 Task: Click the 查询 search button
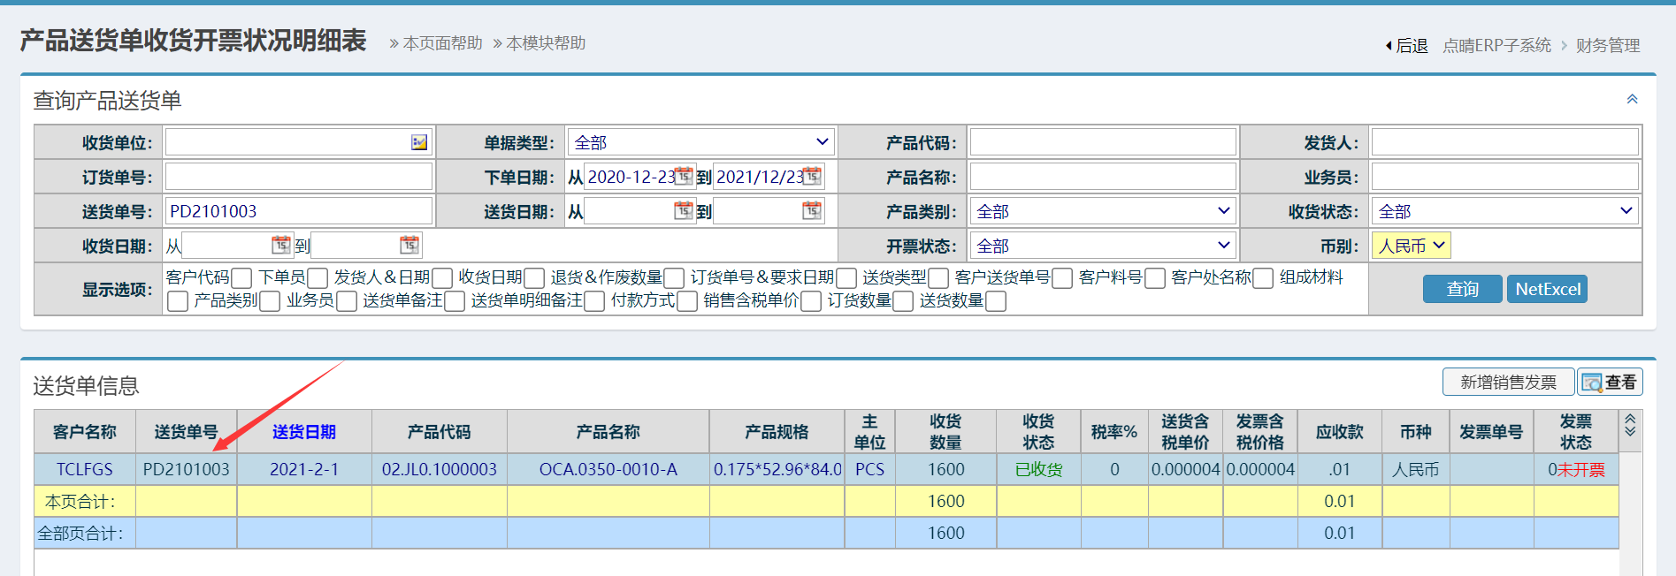click(1461, 289)
